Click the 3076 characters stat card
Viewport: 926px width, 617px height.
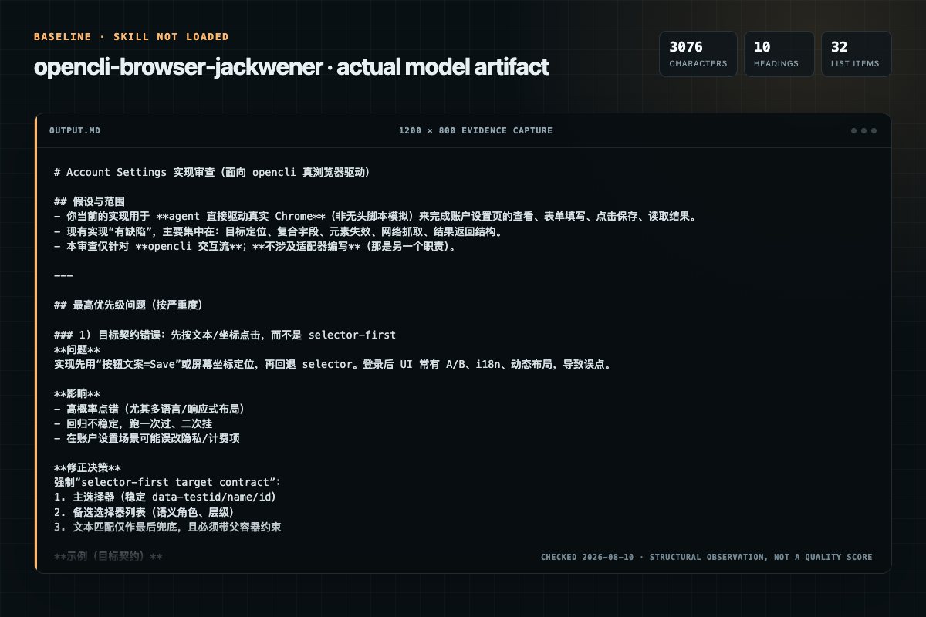pos(698,54)
